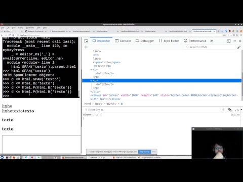Reload the page with the refresh icon
Screen dimensions: 243x182
coord(10,35)
